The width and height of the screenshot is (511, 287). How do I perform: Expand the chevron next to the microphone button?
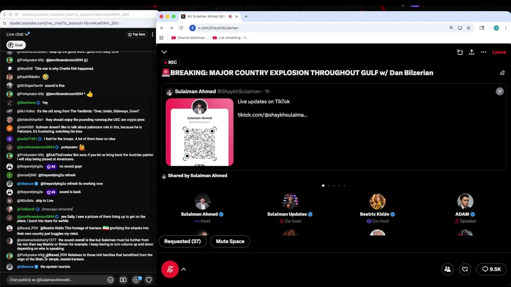[x=184, y=269]
